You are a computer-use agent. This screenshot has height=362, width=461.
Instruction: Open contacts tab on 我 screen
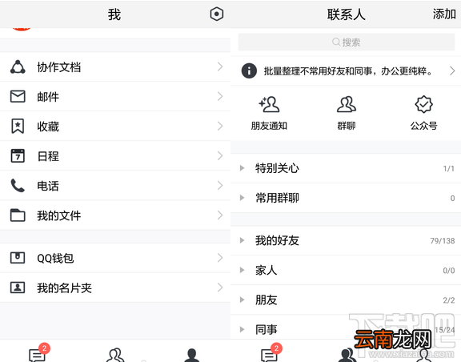coord(115,355)
